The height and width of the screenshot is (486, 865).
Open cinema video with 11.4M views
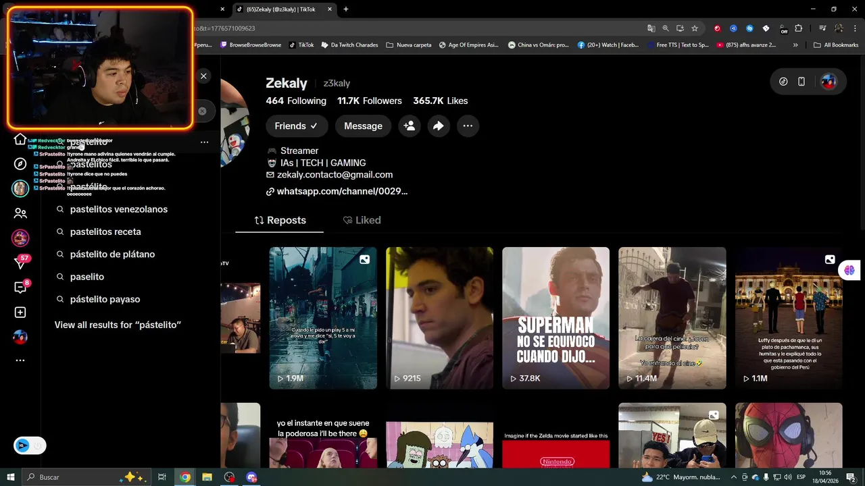click(x=672, y=318)
